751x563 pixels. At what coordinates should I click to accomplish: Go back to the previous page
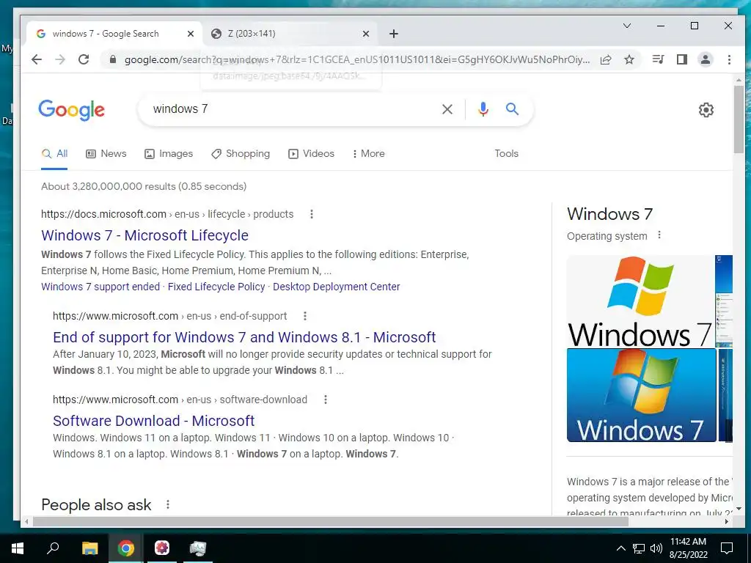click(x=37, y=59)
